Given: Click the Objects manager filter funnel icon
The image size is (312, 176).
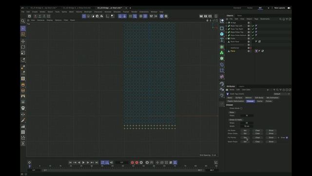Looking at the screenshot, I should point(287,19).
